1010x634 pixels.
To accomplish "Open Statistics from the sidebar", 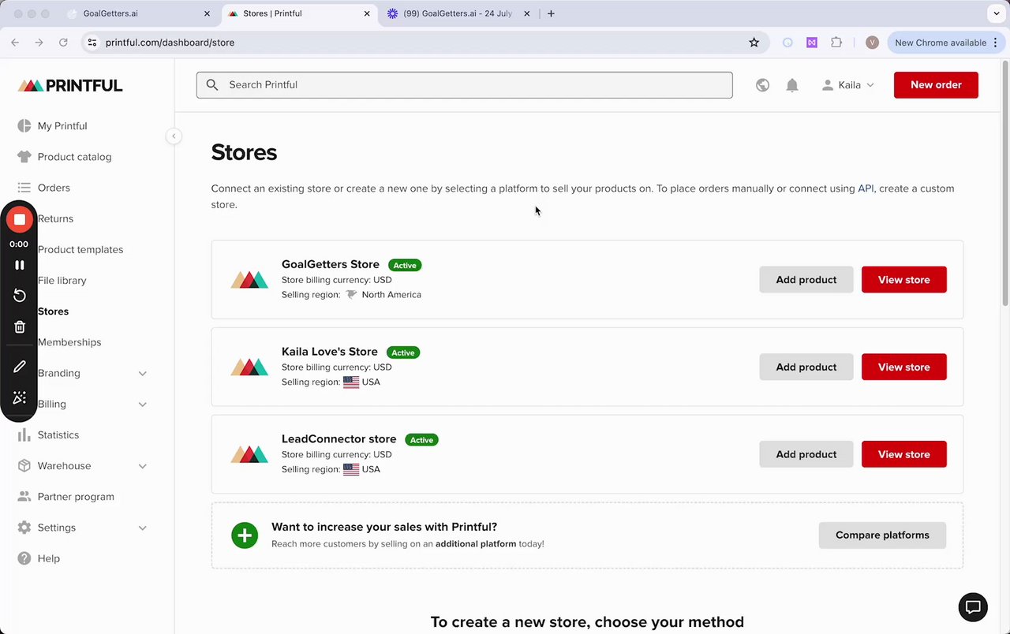I will 58,435.
